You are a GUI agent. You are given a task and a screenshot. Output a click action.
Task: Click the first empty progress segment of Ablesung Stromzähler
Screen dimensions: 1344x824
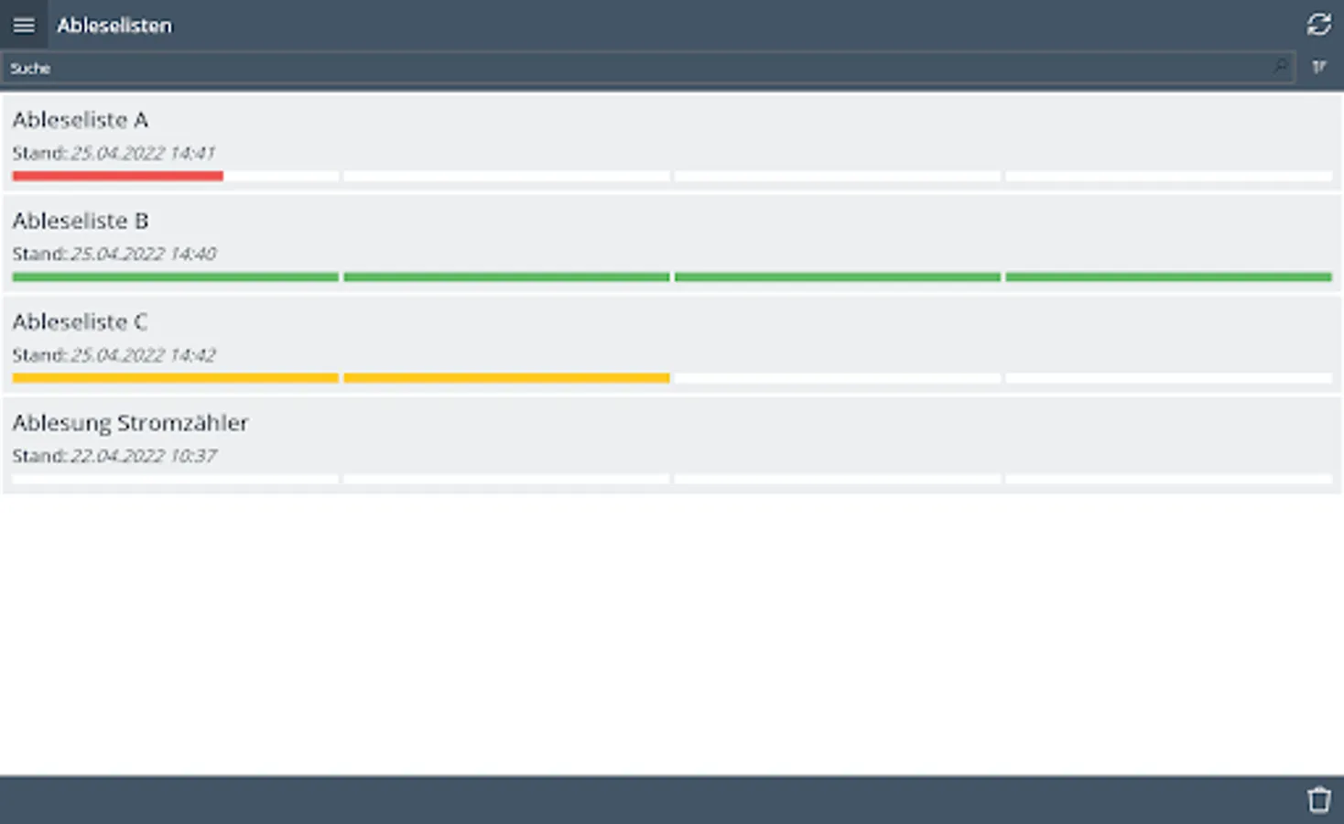tap(176, 479)
